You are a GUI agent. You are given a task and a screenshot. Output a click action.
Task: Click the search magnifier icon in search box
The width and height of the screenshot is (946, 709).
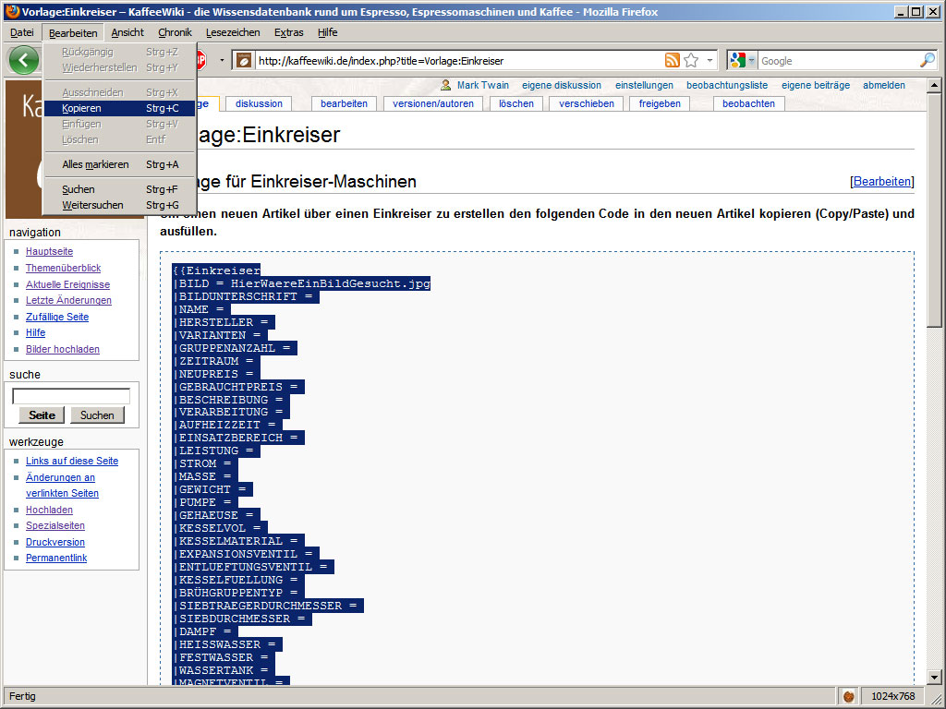click(x=927, y=61)
